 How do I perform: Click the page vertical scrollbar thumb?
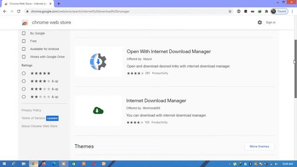[x=296, y=69]
